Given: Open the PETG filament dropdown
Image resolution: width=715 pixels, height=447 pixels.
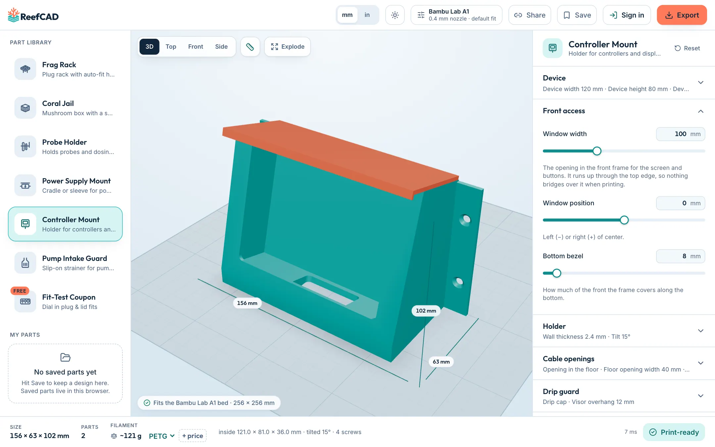Looking at the screenshot, I should click(162, 436).
